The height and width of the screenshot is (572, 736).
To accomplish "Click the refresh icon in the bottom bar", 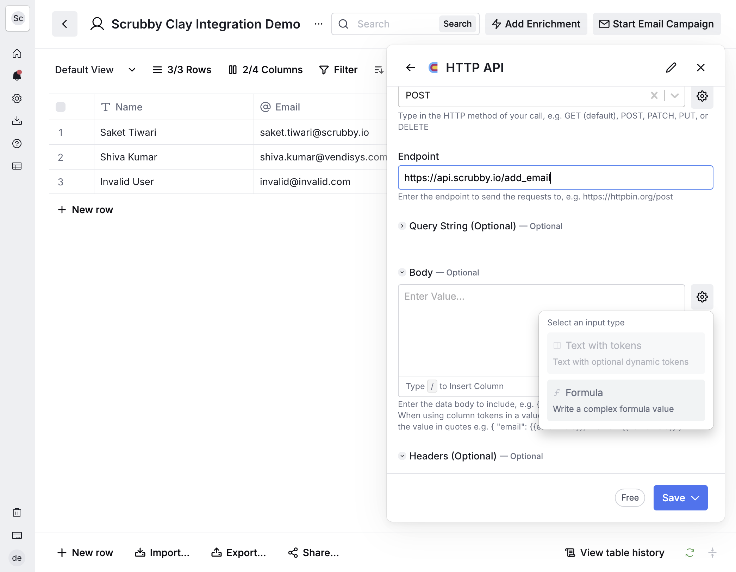I will (x=690, y=553).
